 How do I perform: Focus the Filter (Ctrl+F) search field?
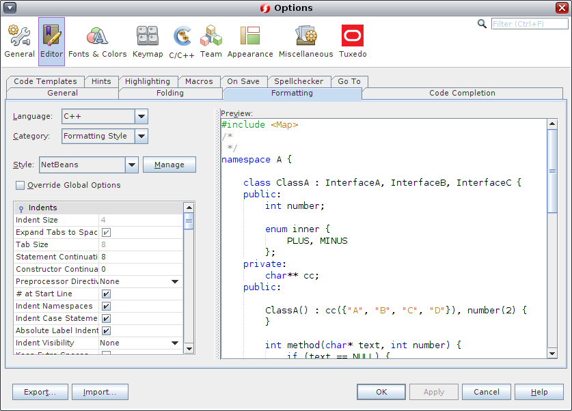530,24
